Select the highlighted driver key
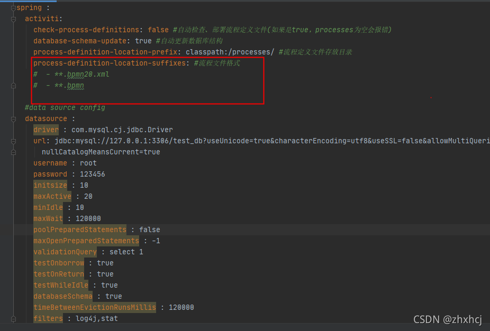 click(x=46, y=130)
